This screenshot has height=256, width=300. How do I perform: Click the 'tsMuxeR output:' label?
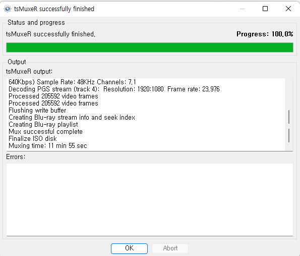tap(29, 72)
